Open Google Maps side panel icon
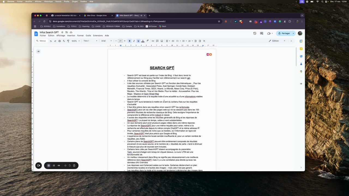The width and height of the screenshot is (349, 196). 301,72
